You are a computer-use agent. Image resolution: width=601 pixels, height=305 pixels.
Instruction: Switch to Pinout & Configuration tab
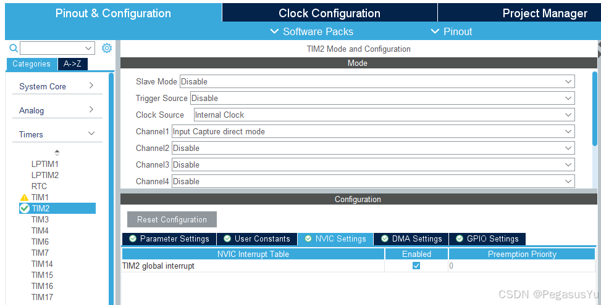point(114,13)
